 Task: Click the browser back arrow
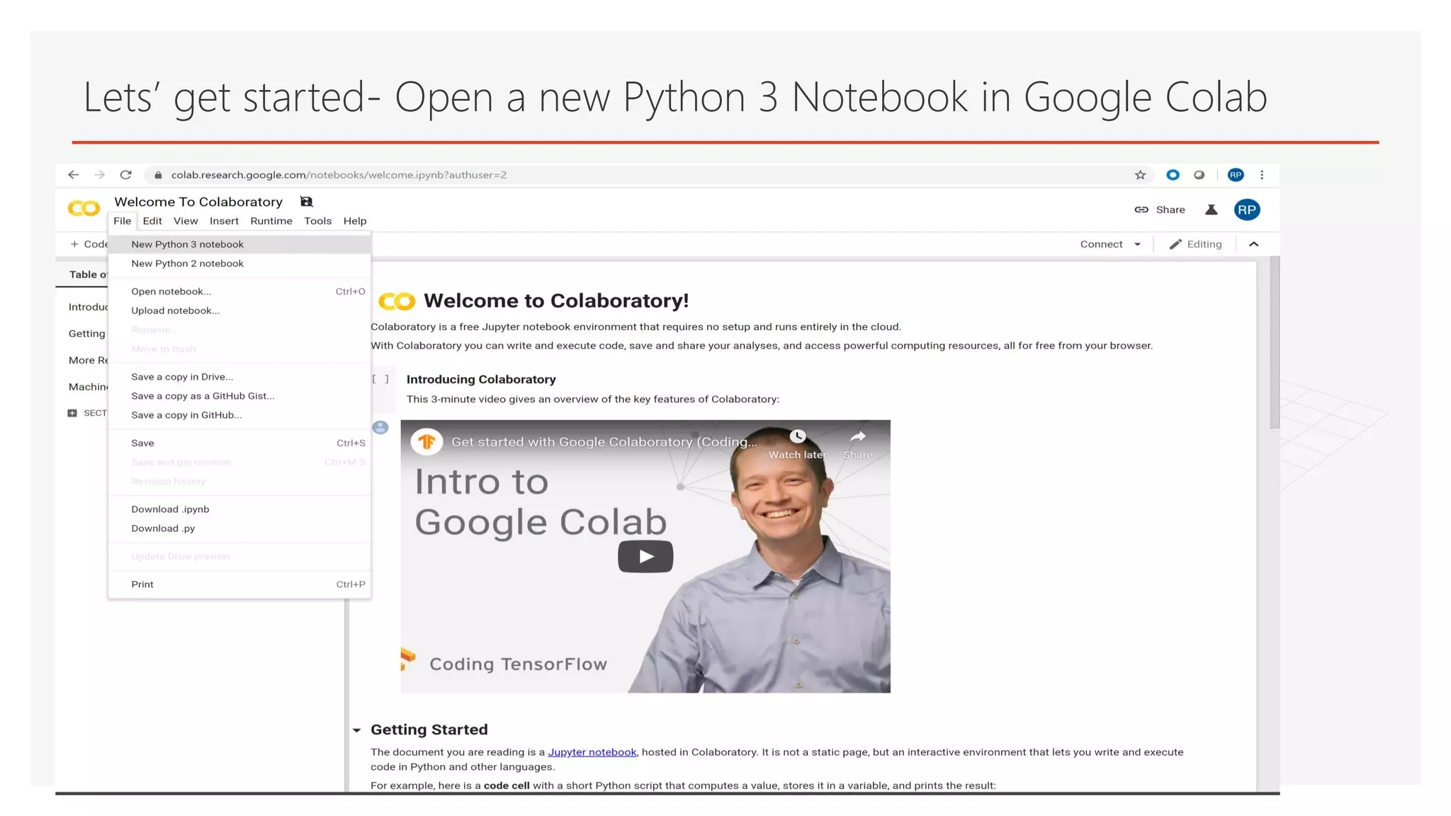tap(73, 175)
